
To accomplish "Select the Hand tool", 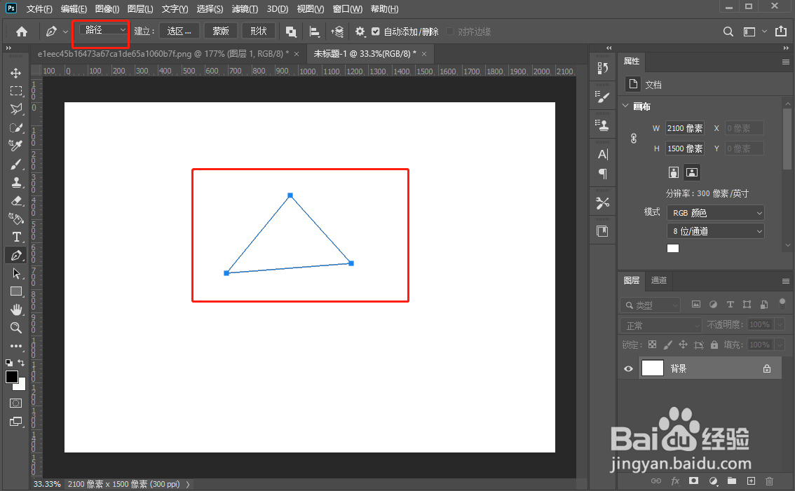I will (x=15, y=310).
